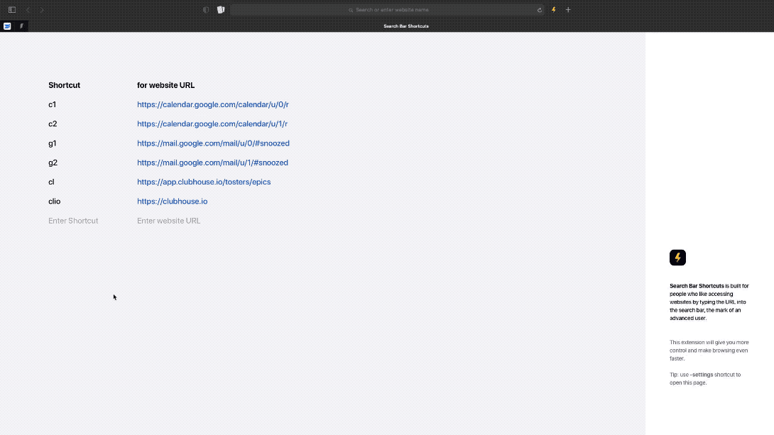Viewport: 774px width, 435px height.
Task: Click the Enter website URL field
Action: coord(169,221)
